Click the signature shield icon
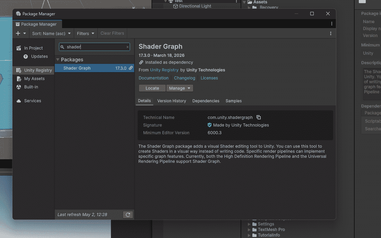 (x=209, y=125)
